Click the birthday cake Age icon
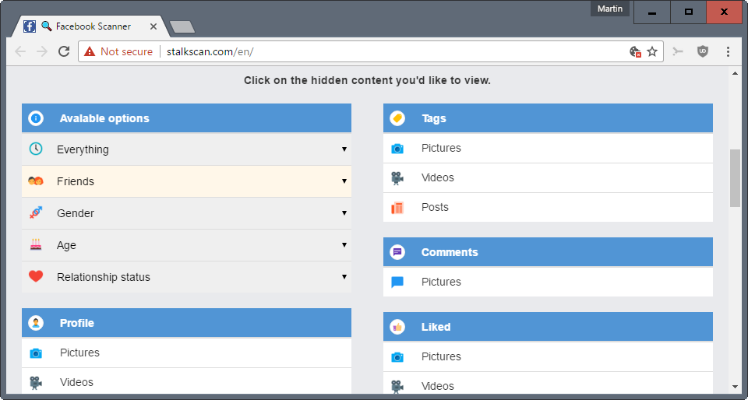 (x=36, y=245)
